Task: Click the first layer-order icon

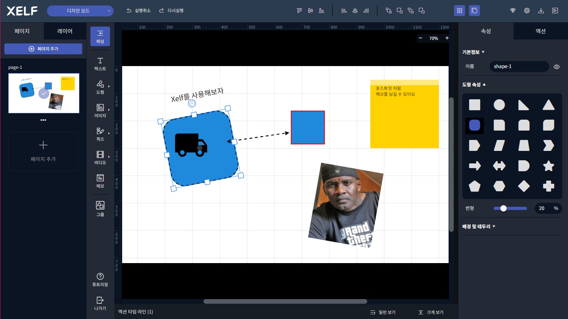Action: click(x=389, y=11)
